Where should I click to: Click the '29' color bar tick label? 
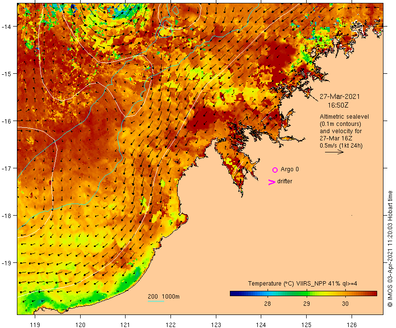306,304
